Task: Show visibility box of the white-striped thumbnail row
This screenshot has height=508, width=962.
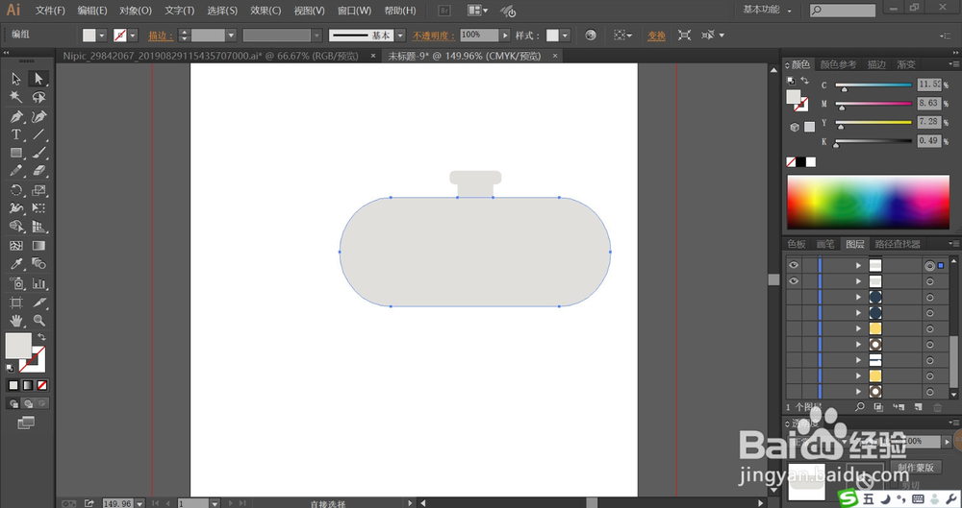Action: pos(794,360)
